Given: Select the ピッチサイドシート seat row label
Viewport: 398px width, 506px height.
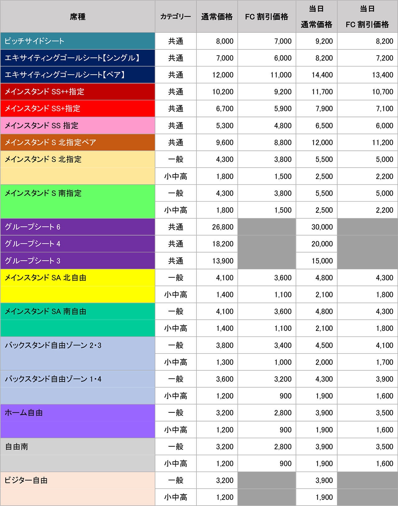Looking at the screenshot, I should (x=78, y=41).
